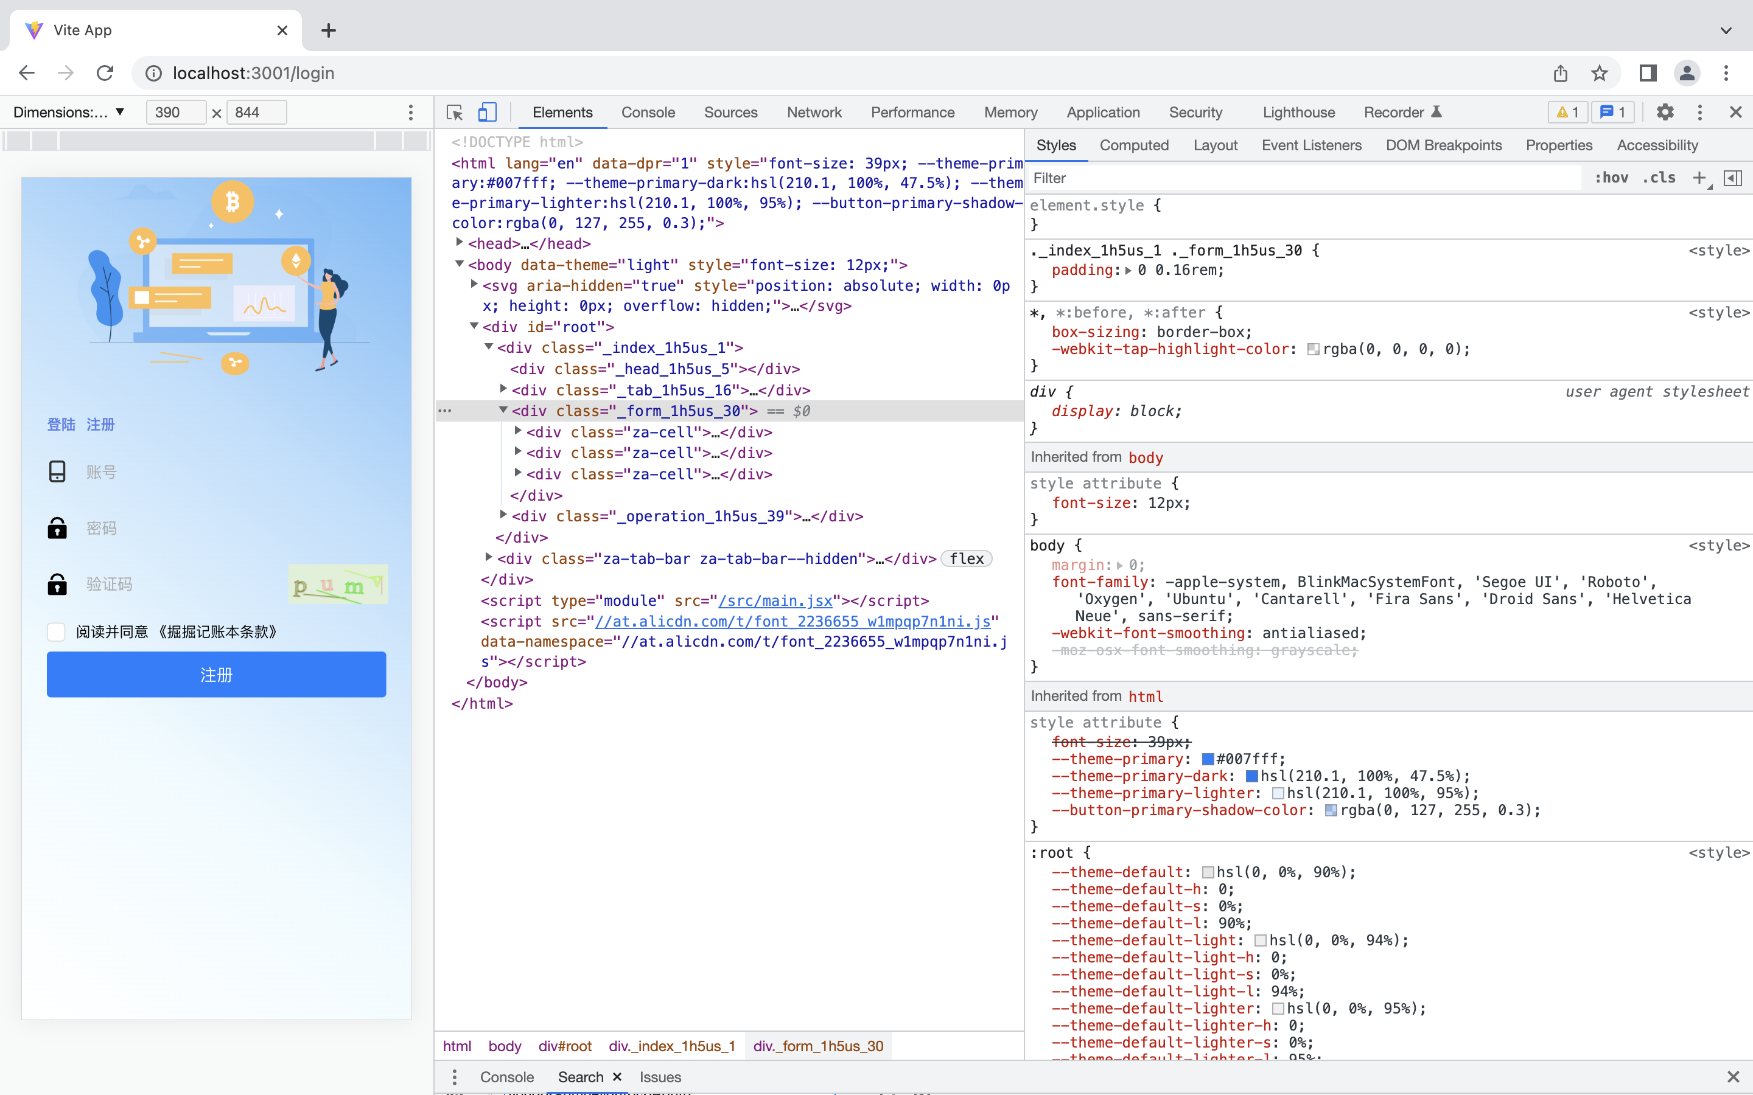Open the drawer three-dot menu
The image size is (1753, 1095).
(x=454, y=1077)
